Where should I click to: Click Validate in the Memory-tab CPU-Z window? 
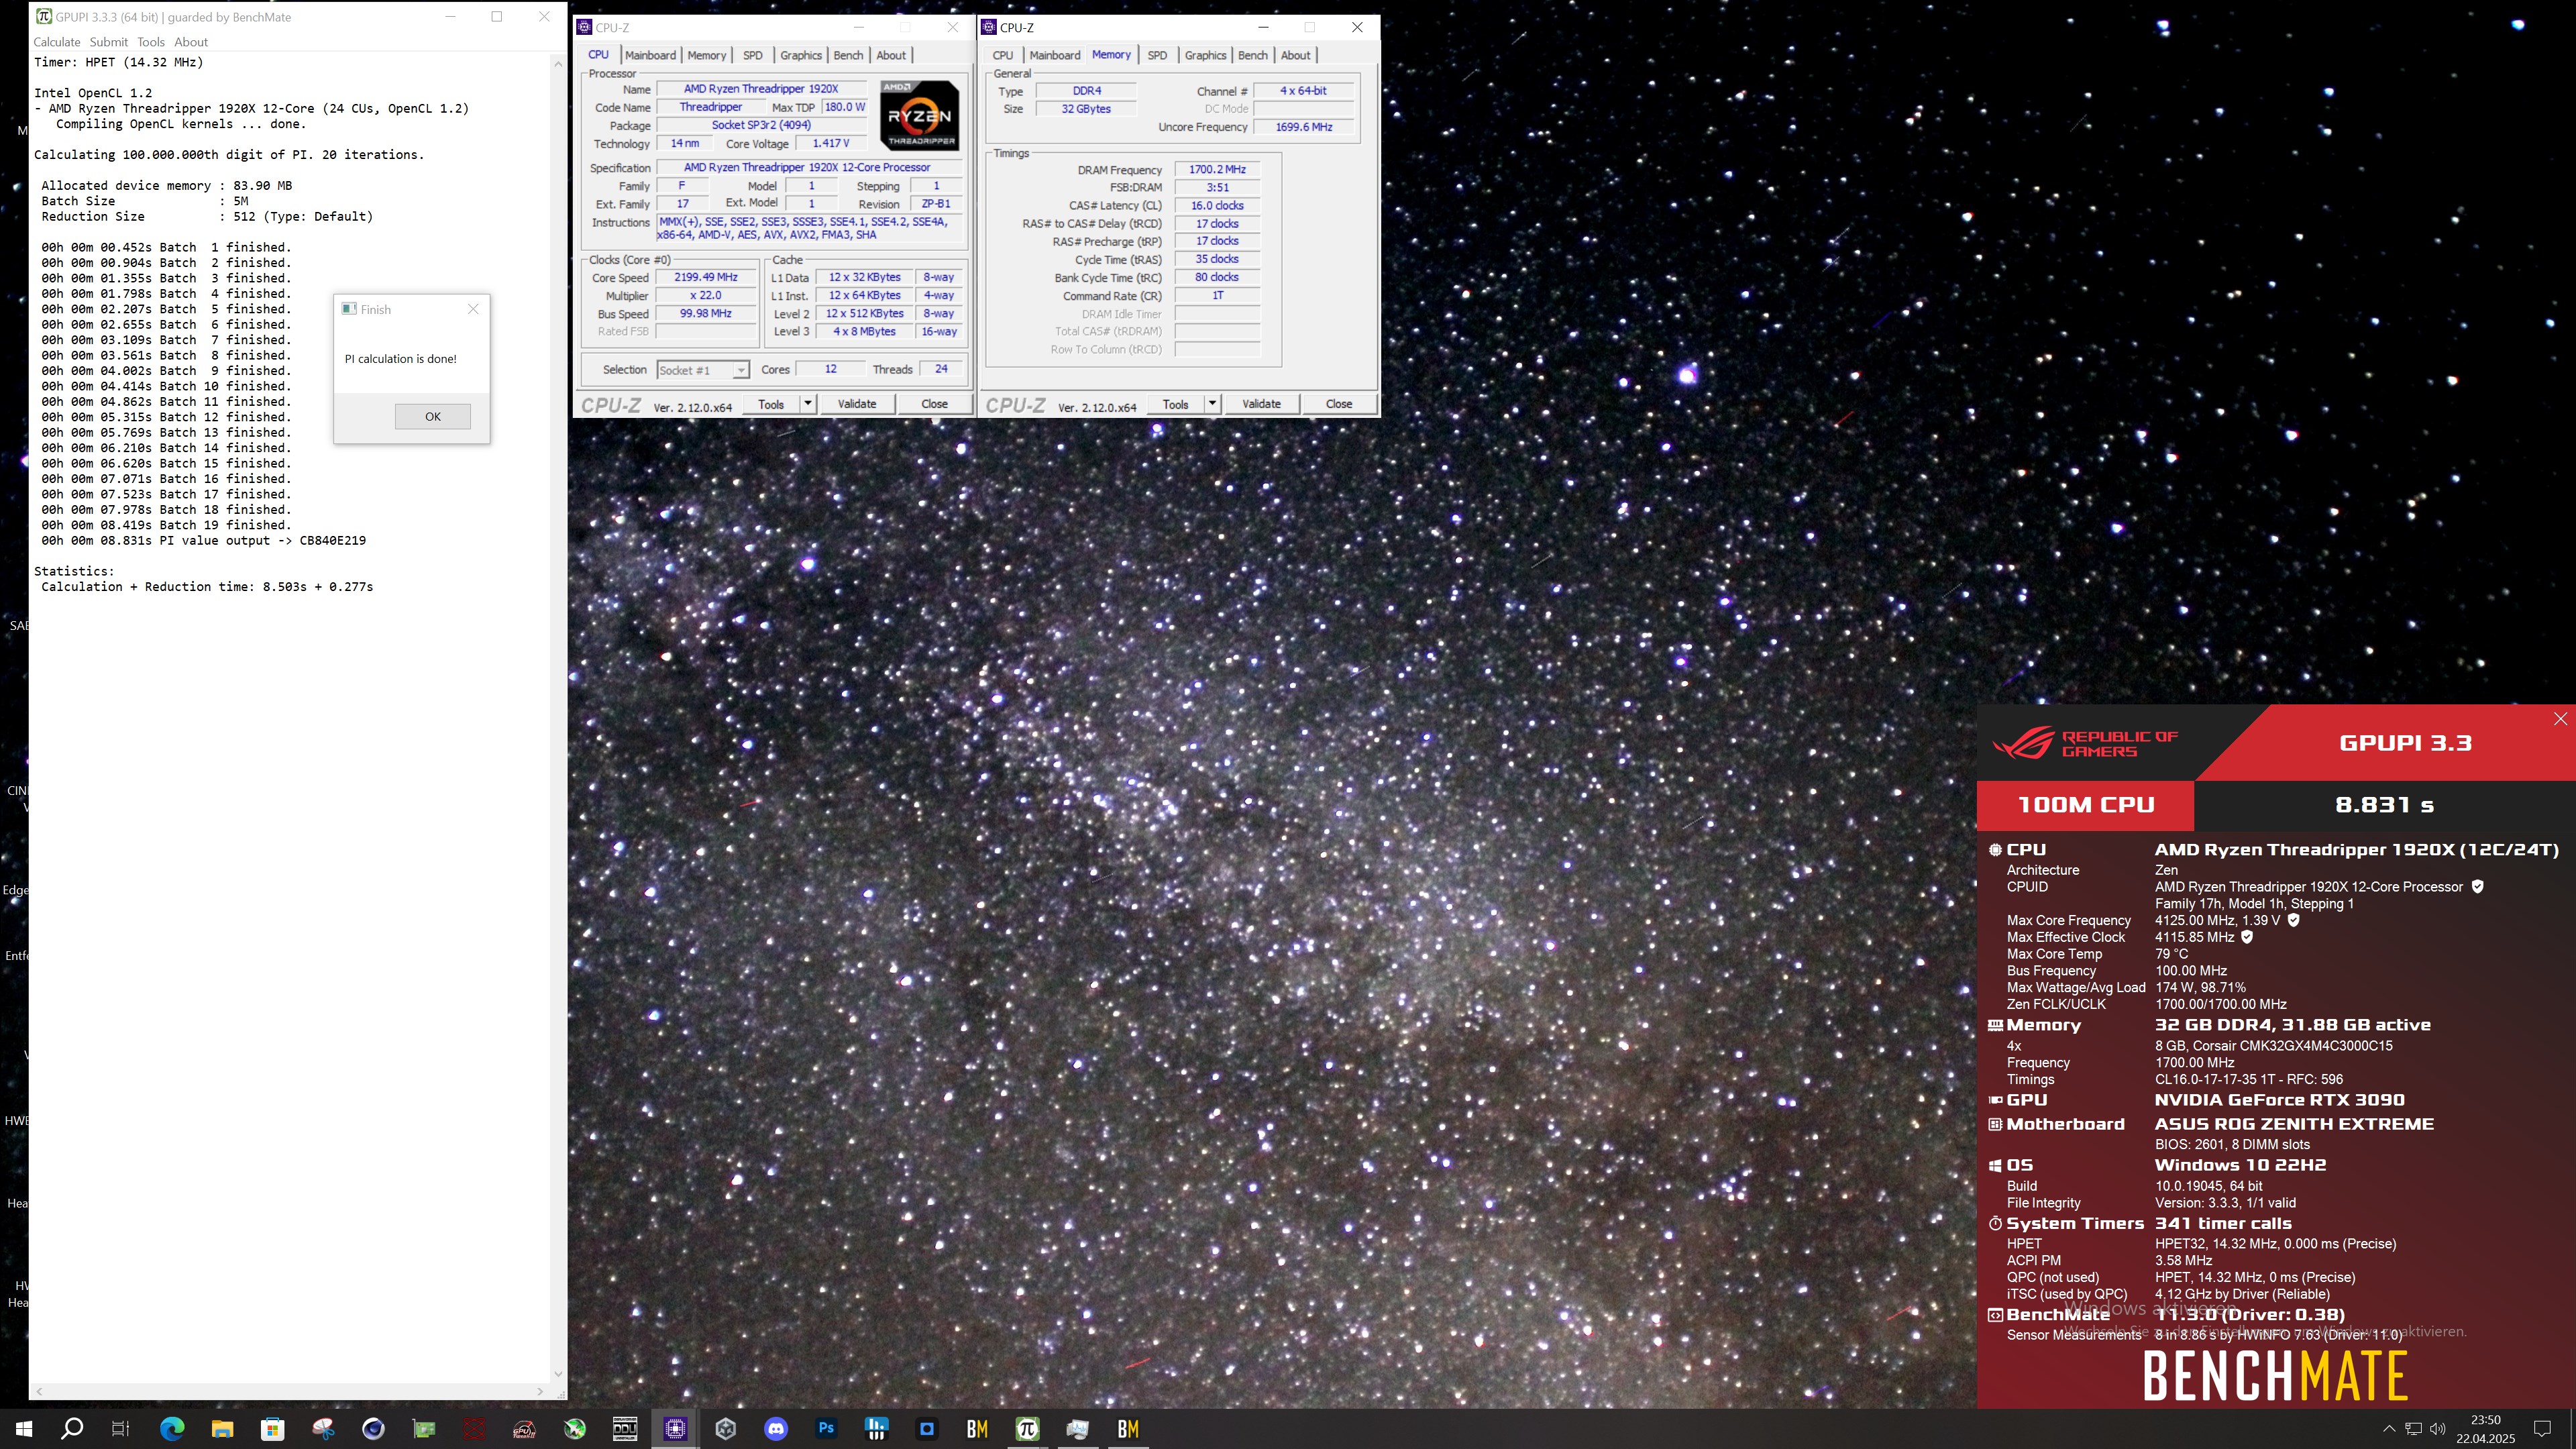click(x=1261, y=404)
